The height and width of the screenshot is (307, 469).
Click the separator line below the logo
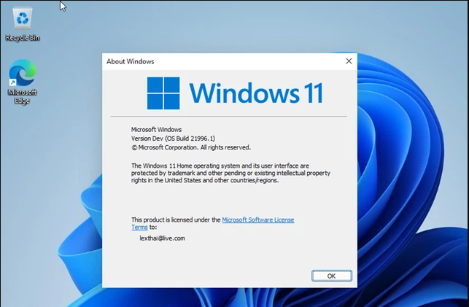tap(229, 116)
